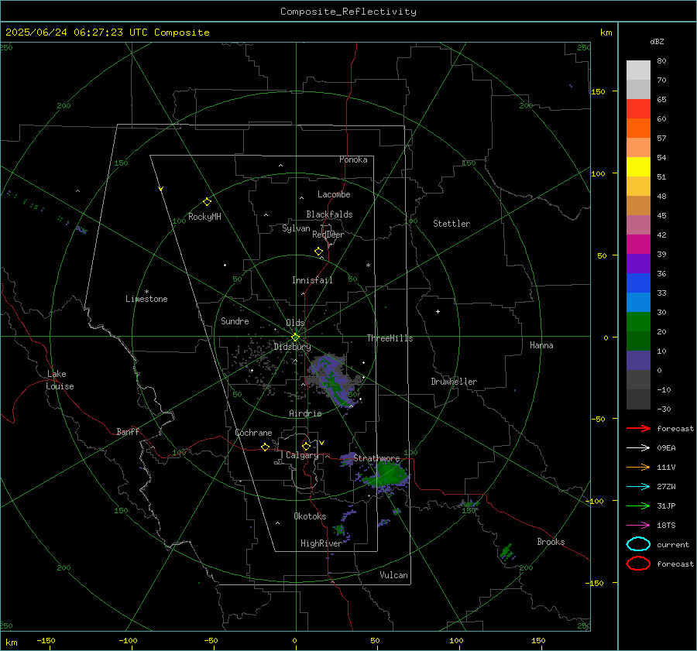Click the yellow diamond marker beside RockyMH
This screenshot has width=697, height=651.
pos(207,202)
